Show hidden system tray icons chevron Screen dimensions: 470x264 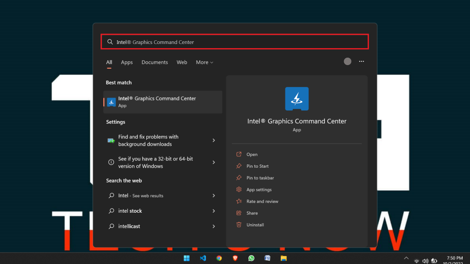(406, 258)
